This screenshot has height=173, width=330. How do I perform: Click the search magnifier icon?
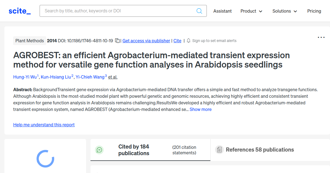coord(199,11)
